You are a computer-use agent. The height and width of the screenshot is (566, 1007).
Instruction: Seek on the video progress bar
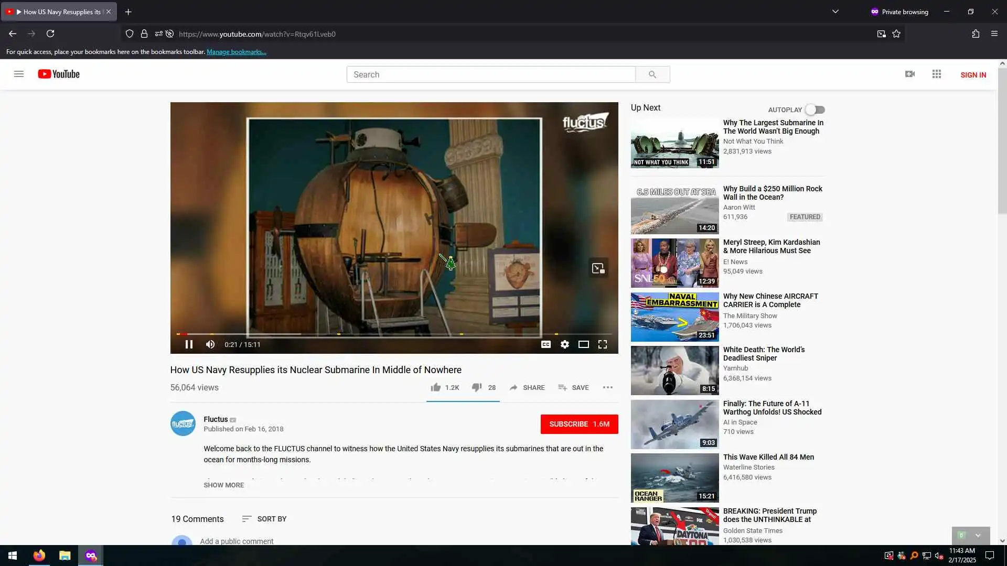pos(393,334)
